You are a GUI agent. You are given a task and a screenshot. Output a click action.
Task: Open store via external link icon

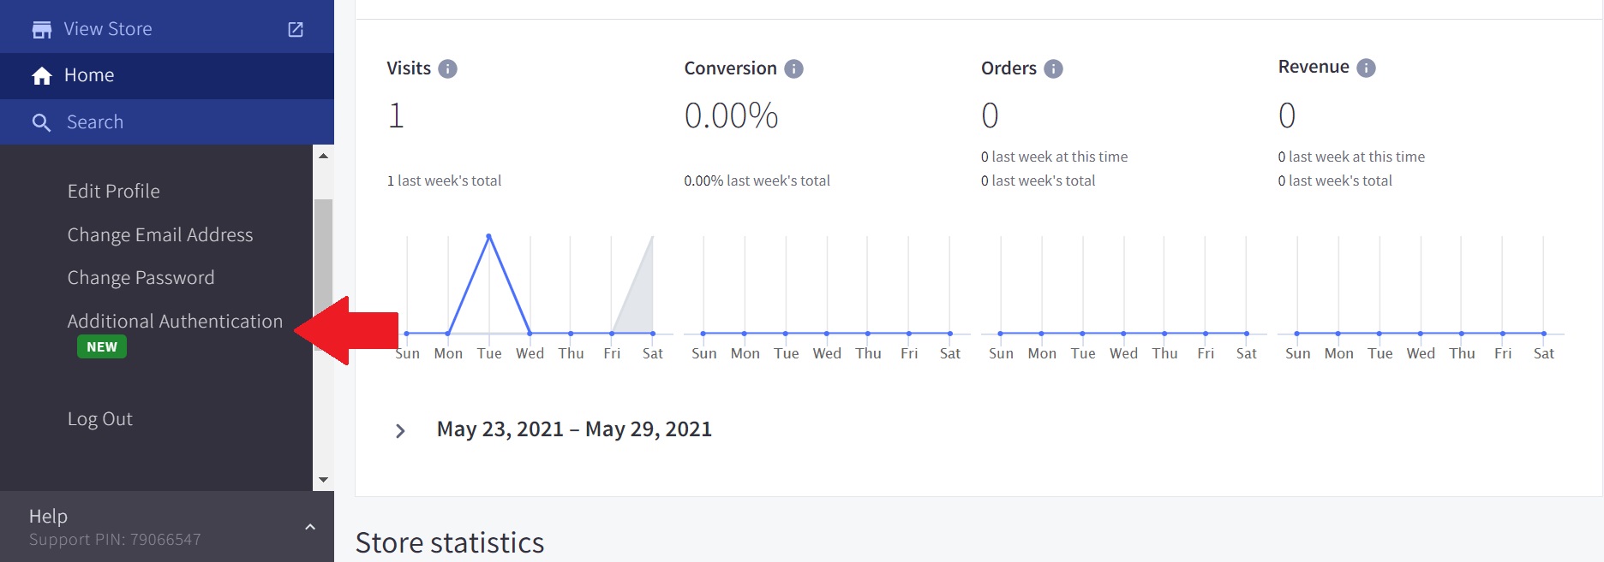pyautogui.click(x=296, y=30)
